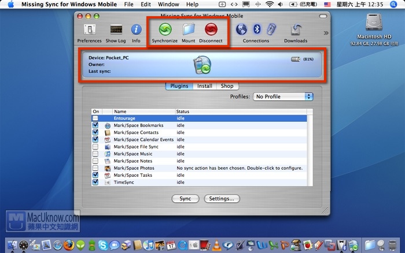The image size is (405, 253).
Task: Open the Window menu
Action: point(168,5)
